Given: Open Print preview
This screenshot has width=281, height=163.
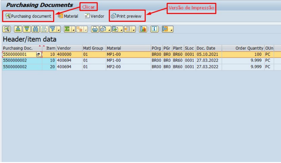Looking at the screenshot, I should coord(126,16).
